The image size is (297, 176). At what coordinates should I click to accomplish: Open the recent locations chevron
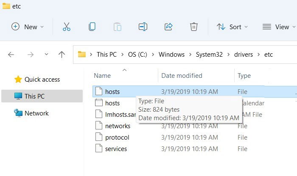point(46,55)
